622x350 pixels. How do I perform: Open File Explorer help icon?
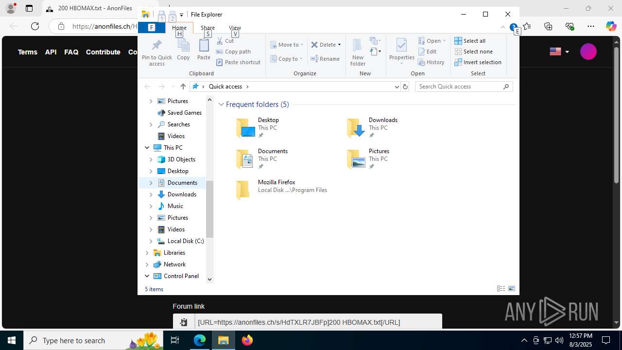513,28
